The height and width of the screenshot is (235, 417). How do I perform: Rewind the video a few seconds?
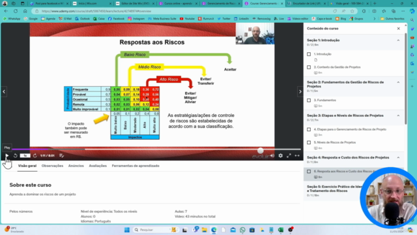(x=16, y=155)
